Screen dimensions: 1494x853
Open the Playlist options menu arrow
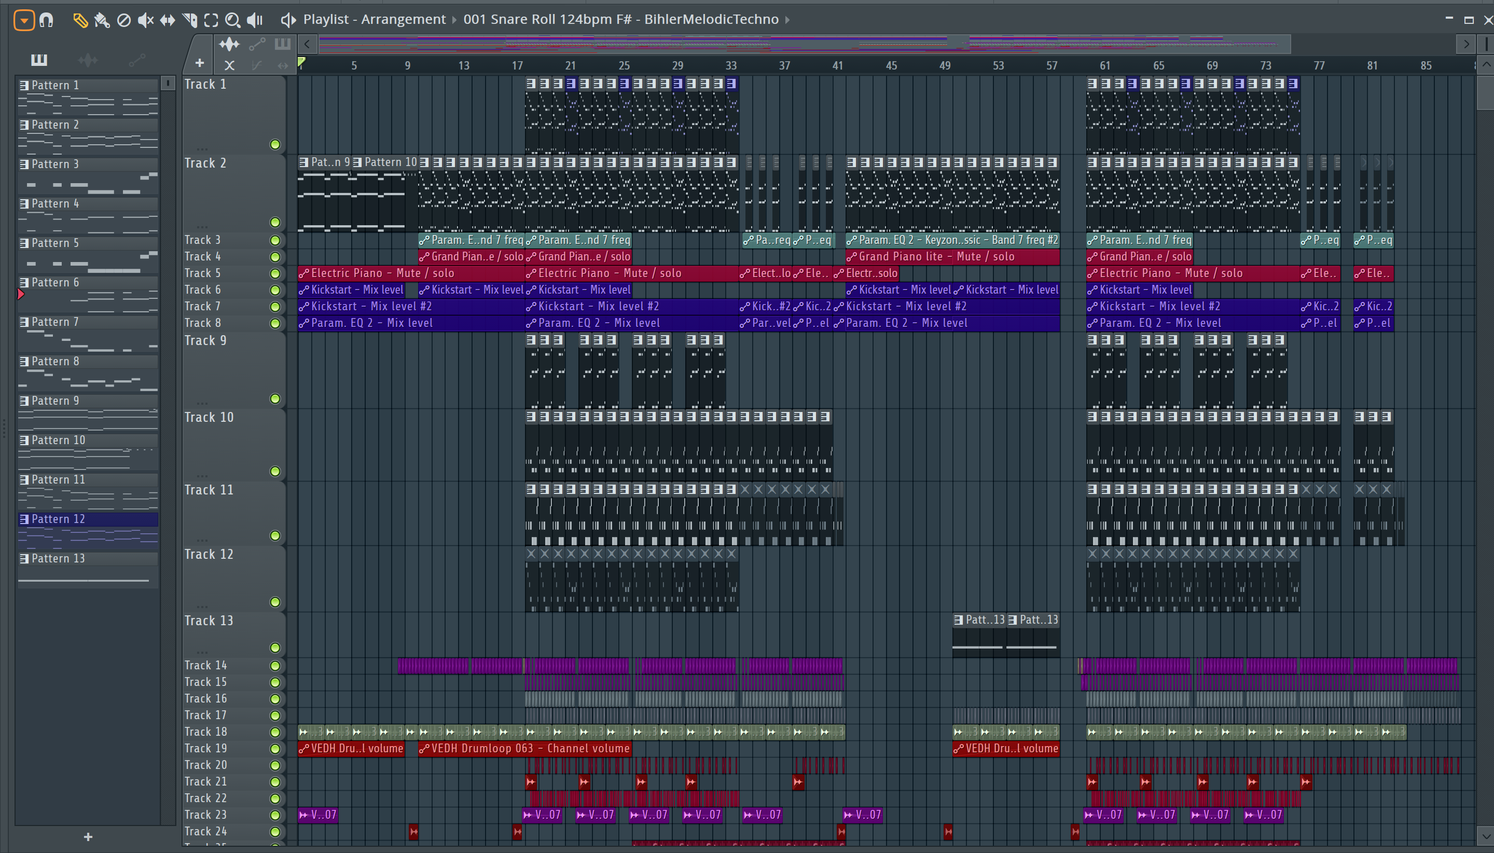point(24,21)
